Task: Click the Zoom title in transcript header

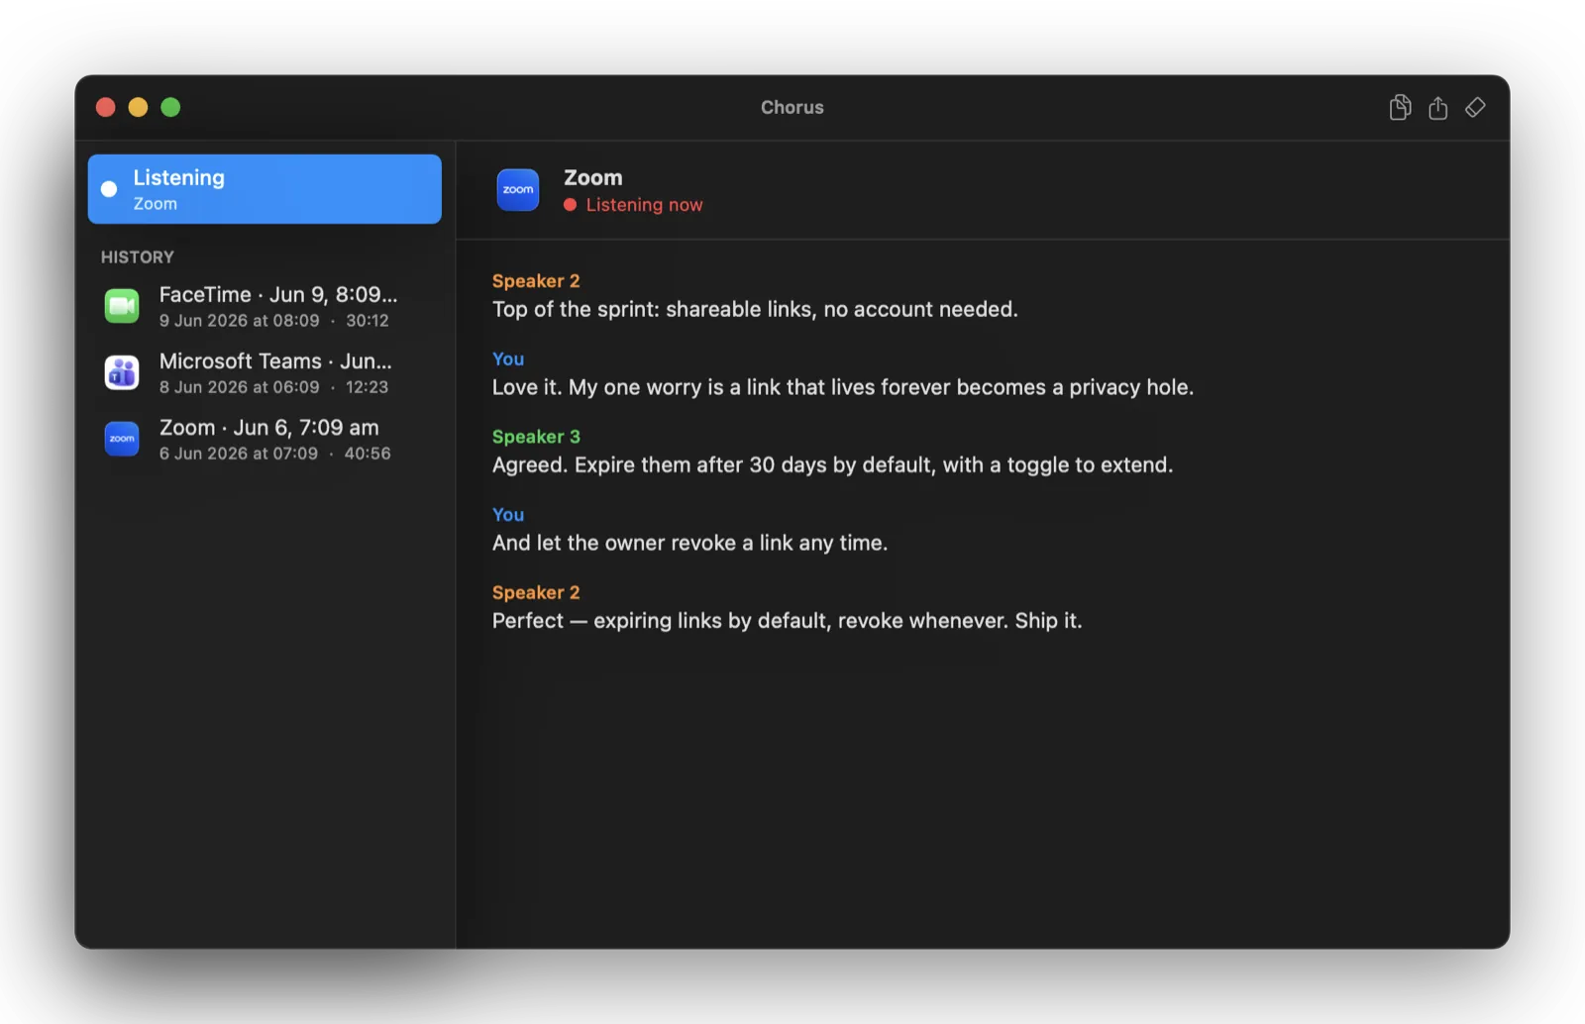Action: [x=593, y=177]
